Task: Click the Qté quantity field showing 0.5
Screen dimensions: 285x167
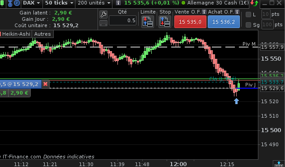Action: [x=123, y=20]
